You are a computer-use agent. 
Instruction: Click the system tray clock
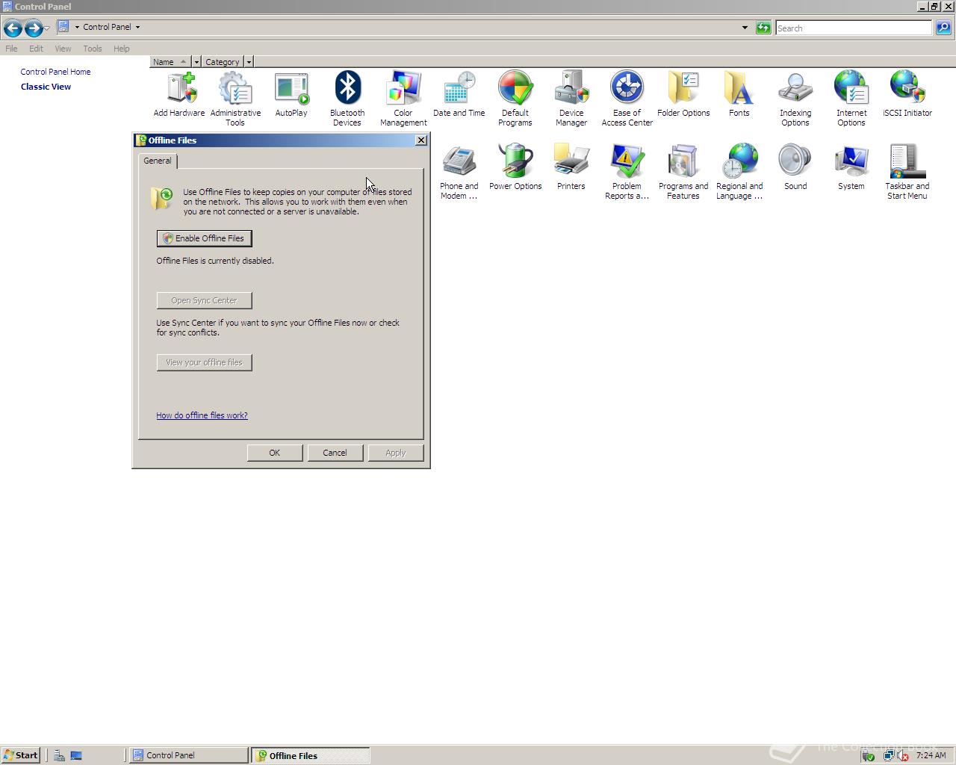coord(931,755)
